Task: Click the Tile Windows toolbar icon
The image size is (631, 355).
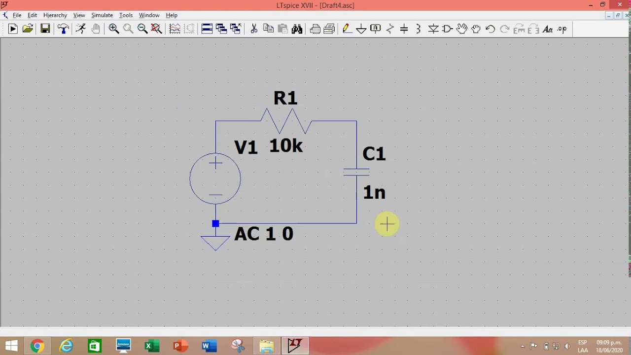Action: 207,29
